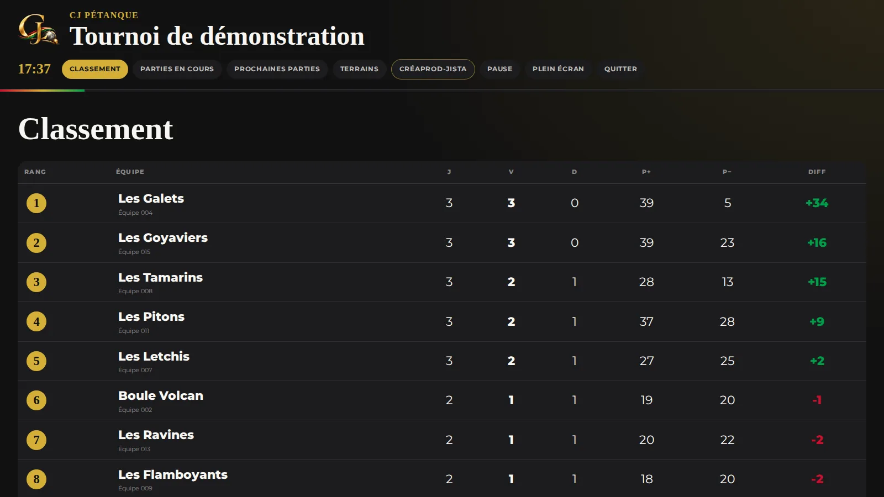Click the rank 2 gold badge

tap(36, 242)
